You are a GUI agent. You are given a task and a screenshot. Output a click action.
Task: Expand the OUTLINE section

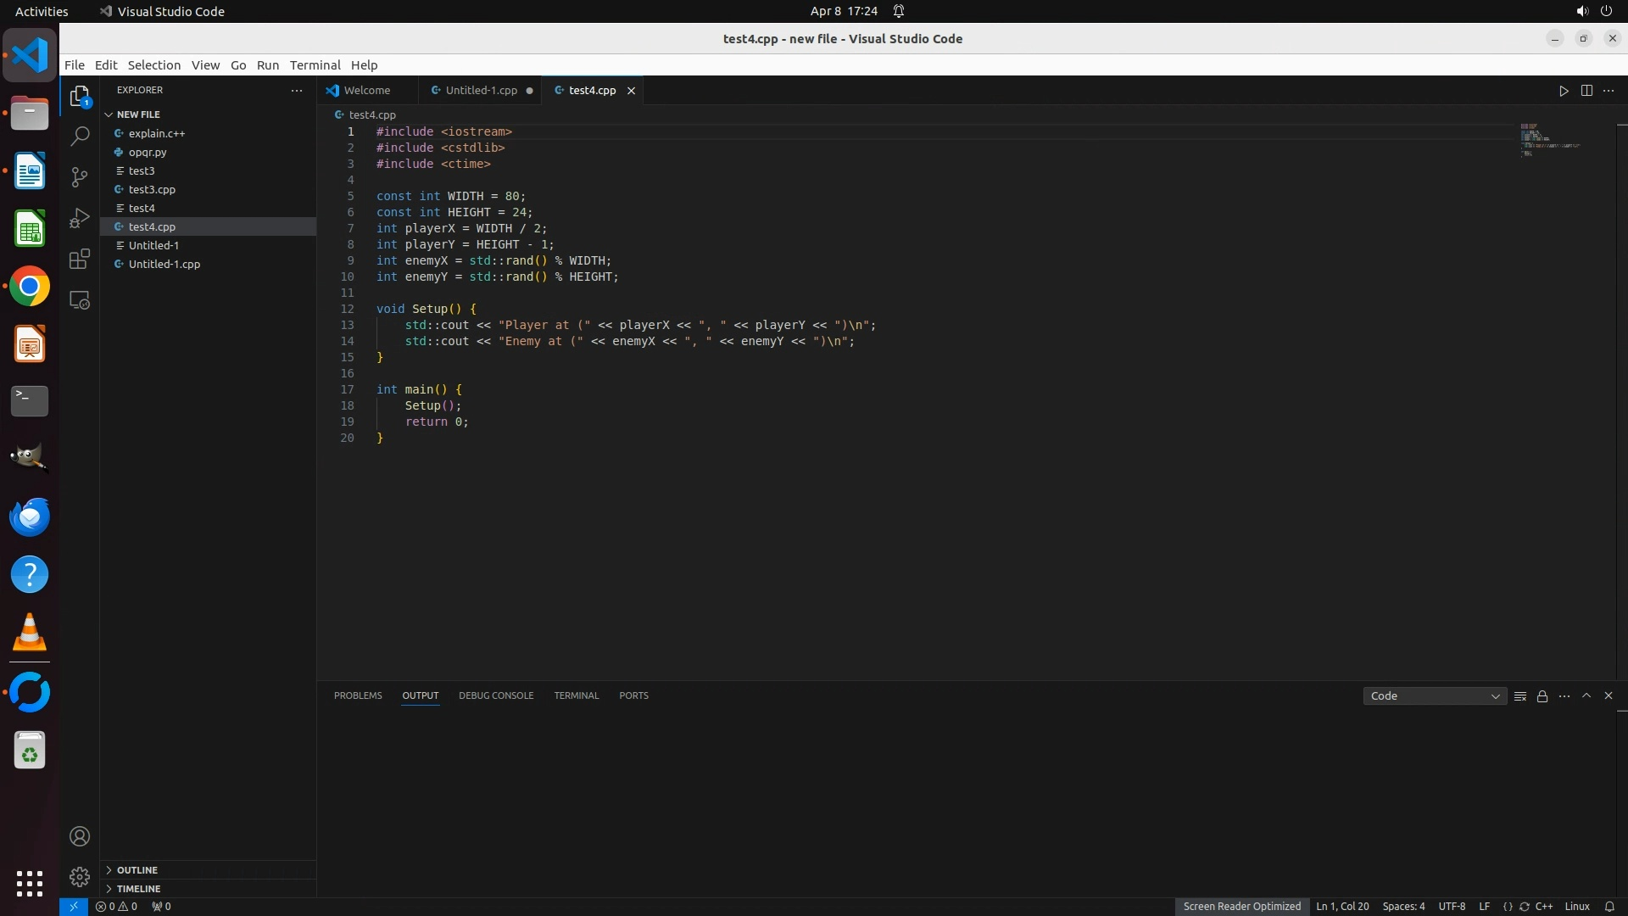137,870
